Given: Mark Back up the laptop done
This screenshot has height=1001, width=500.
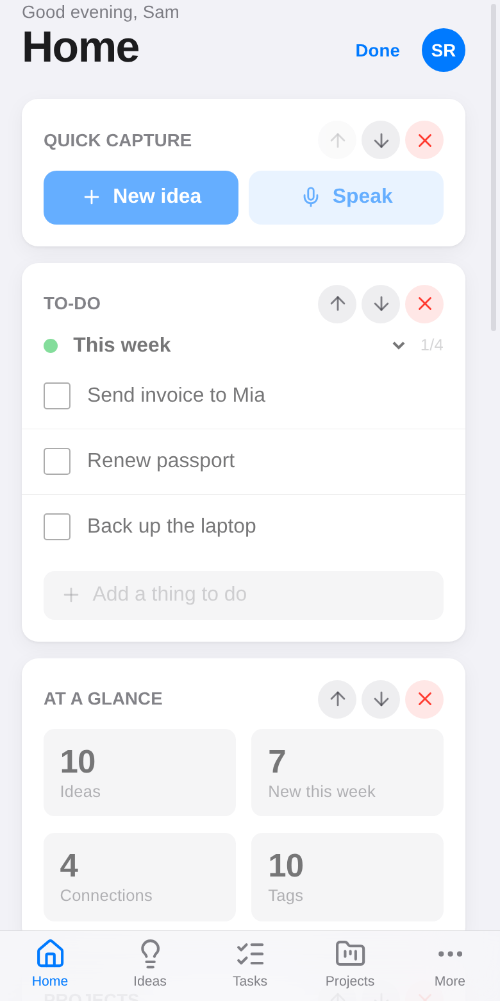Looking at the screenshot, I should [57, 527].
